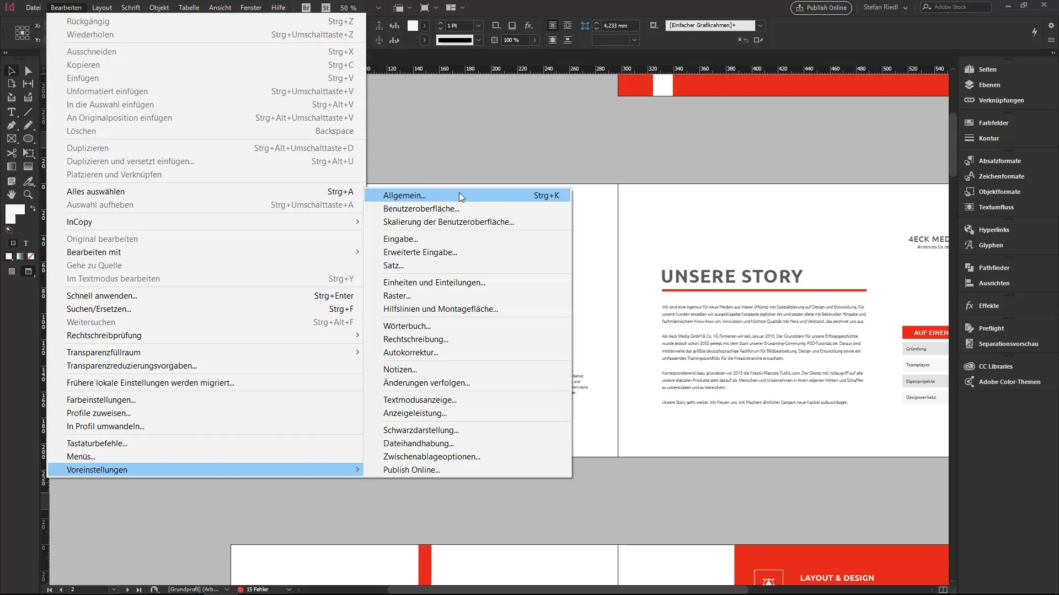
Task: Apply gradient mode in toolbox
Action: tap(20, 256)
